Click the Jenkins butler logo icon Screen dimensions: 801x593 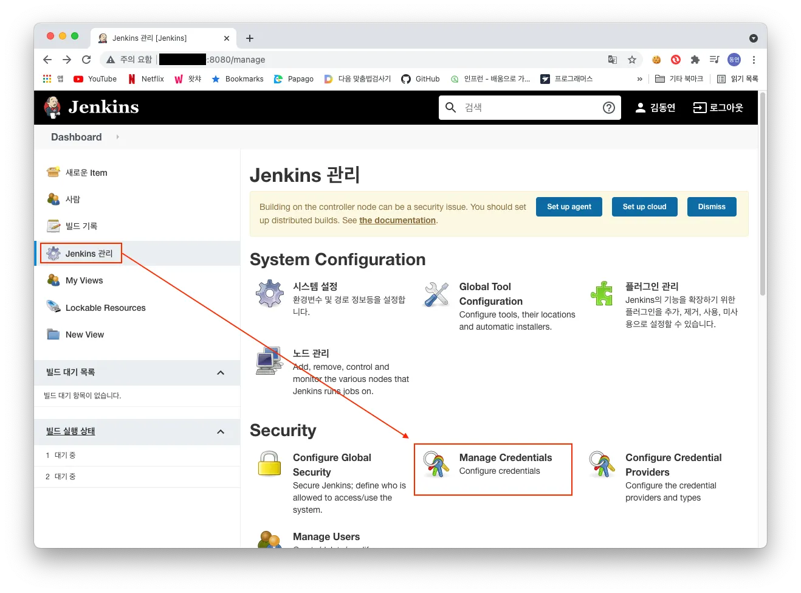53,108
